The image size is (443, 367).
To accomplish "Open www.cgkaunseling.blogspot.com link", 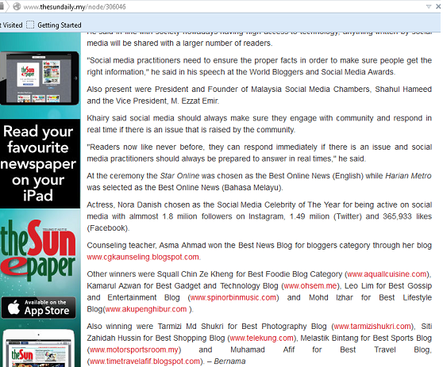I will [x=143, y=257].
